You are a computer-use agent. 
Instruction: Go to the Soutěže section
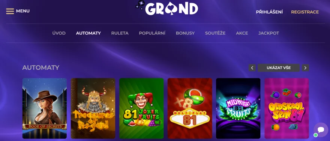215,33
